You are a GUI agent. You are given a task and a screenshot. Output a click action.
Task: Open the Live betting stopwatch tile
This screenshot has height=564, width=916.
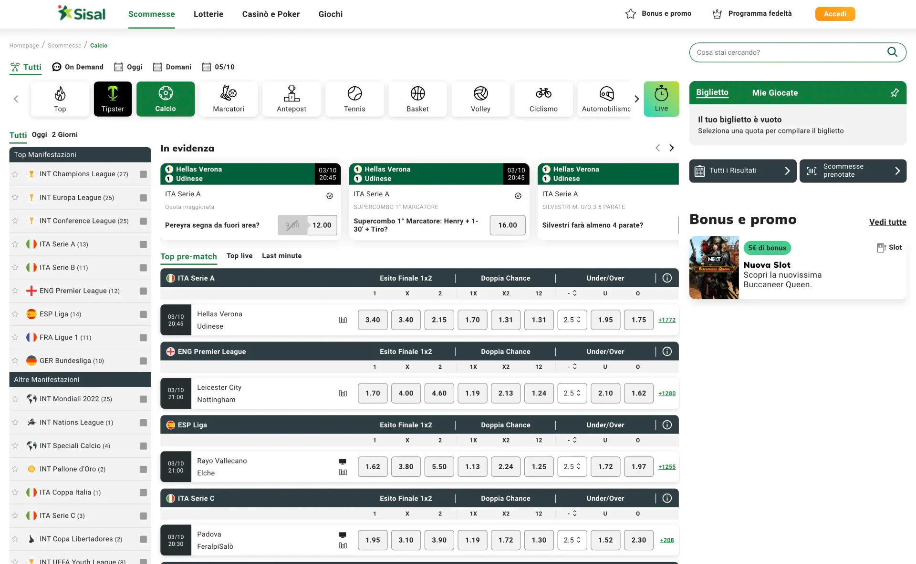[661, 99]
